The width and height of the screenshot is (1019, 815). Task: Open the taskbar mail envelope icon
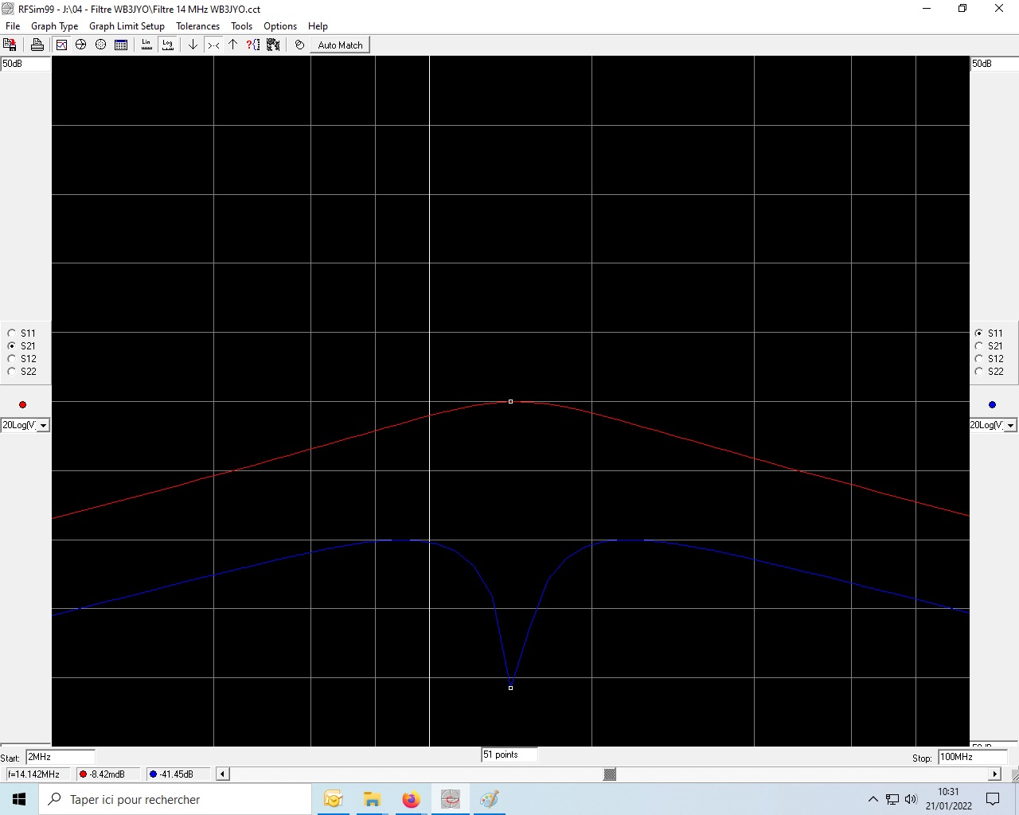coord(333,799)
